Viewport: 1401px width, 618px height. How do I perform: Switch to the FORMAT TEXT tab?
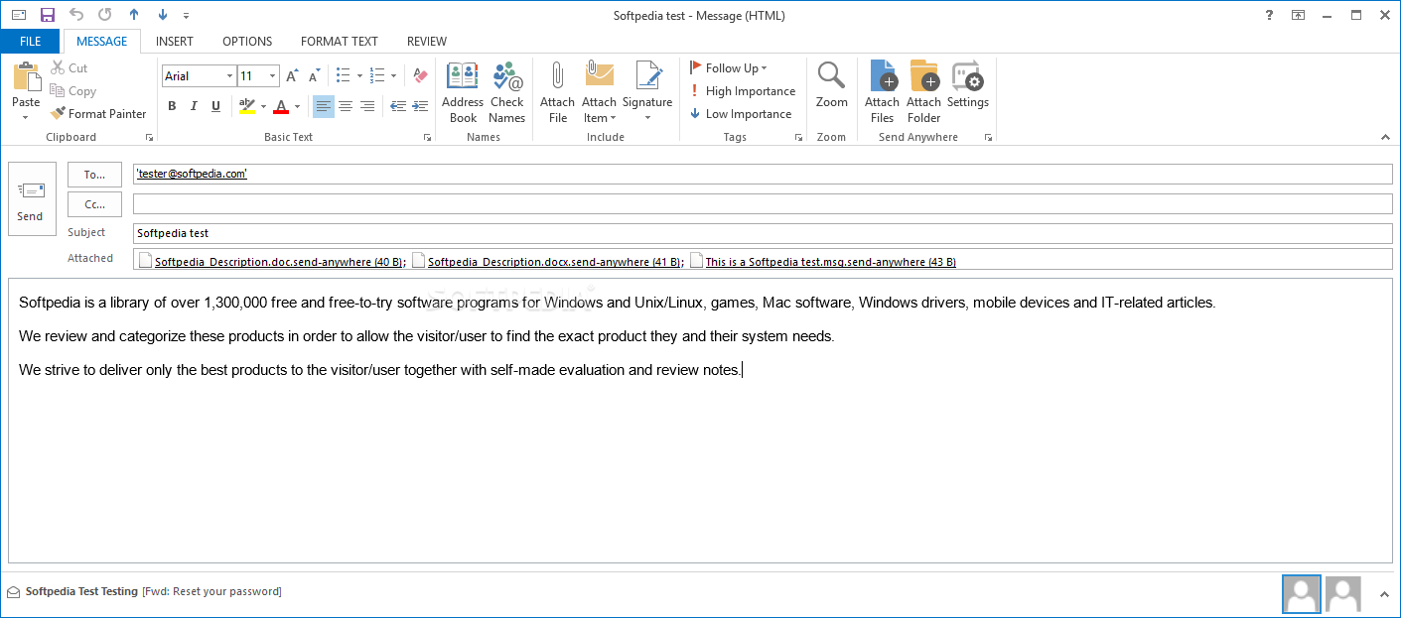point(340,42)
